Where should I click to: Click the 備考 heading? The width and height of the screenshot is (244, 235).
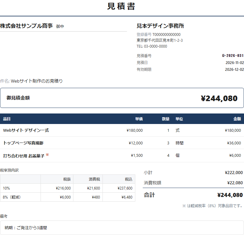click(4, 216)
